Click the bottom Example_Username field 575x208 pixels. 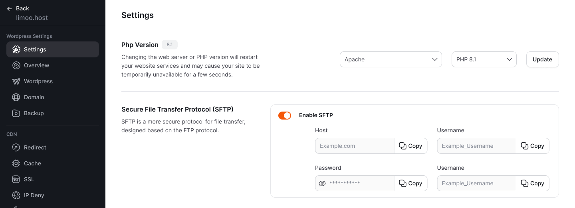tap(477, 183)
